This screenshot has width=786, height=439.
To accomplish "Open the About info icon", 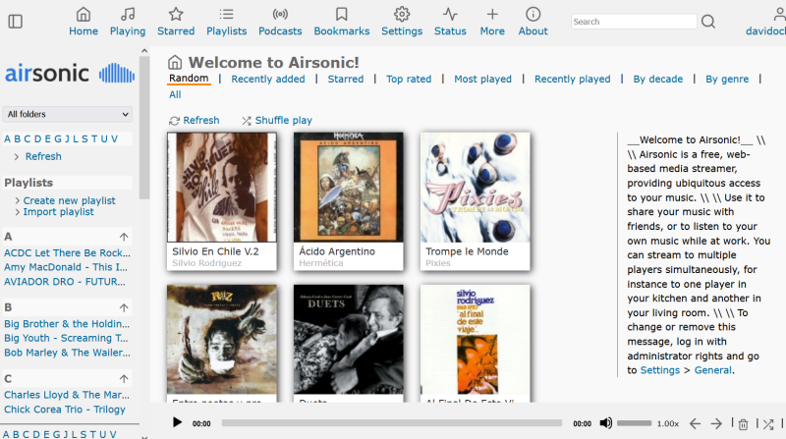I will (x=533, y=14).
